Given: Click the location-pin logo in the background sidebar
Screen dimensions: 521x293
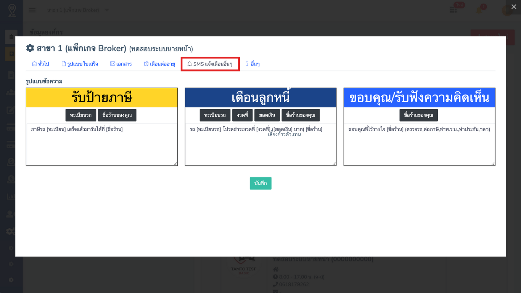Looking at the screenshot, I should [11, 10].
